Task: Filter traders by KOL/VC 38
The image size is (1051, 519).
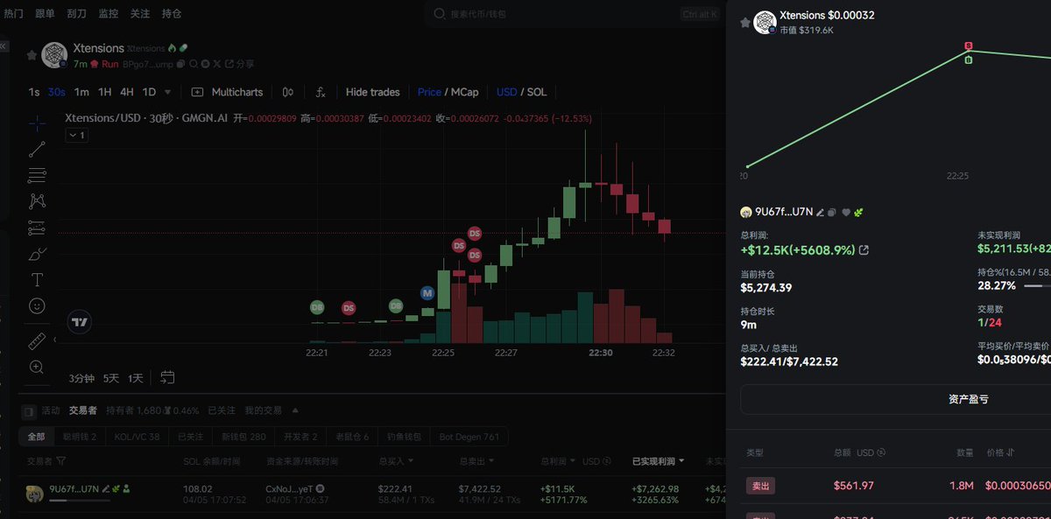Action: click(137, 436)
